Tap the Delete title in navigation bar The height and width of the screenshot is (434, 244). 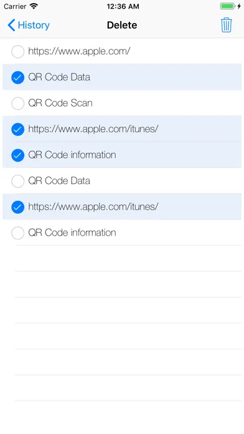[122, 25]
